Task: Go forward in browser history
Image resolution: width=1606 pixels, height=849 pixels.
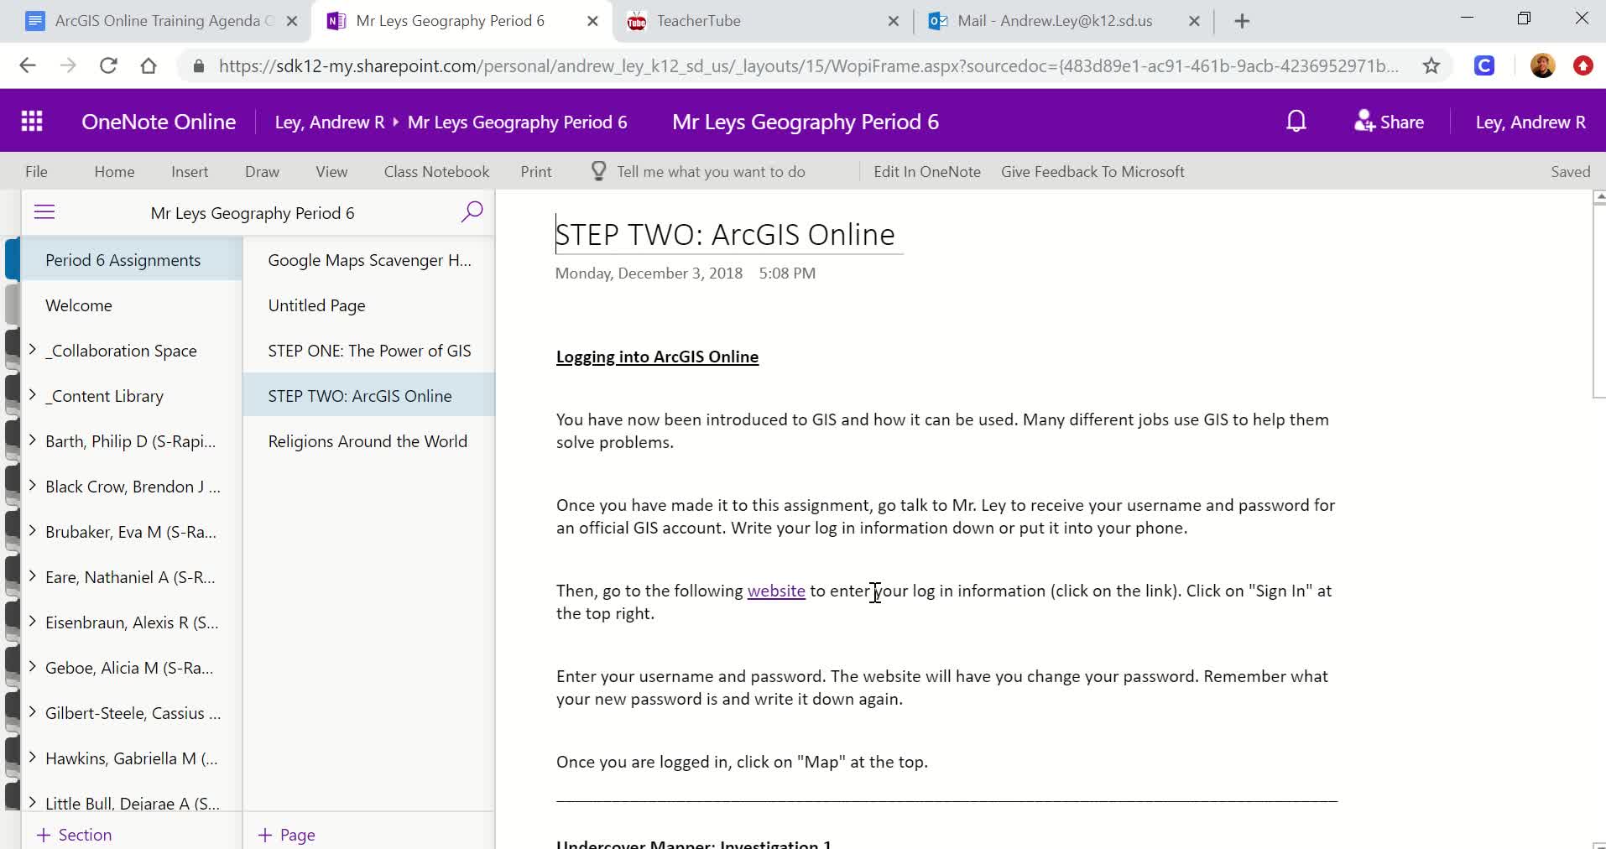Action: coord(68,65)
